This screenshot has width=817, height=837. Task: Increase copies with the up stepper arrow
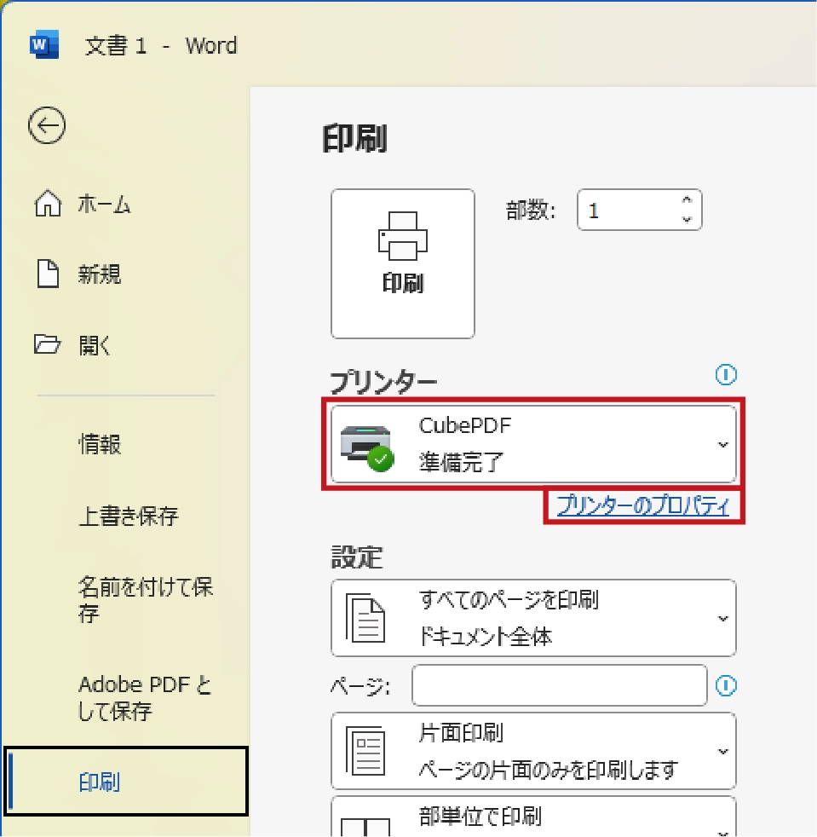click(x=687, y=201)
